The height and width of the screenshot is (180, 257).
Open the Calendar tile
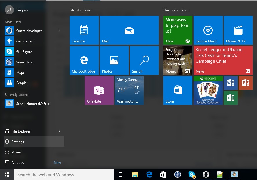pyautogui.click(x=84, y=30)
